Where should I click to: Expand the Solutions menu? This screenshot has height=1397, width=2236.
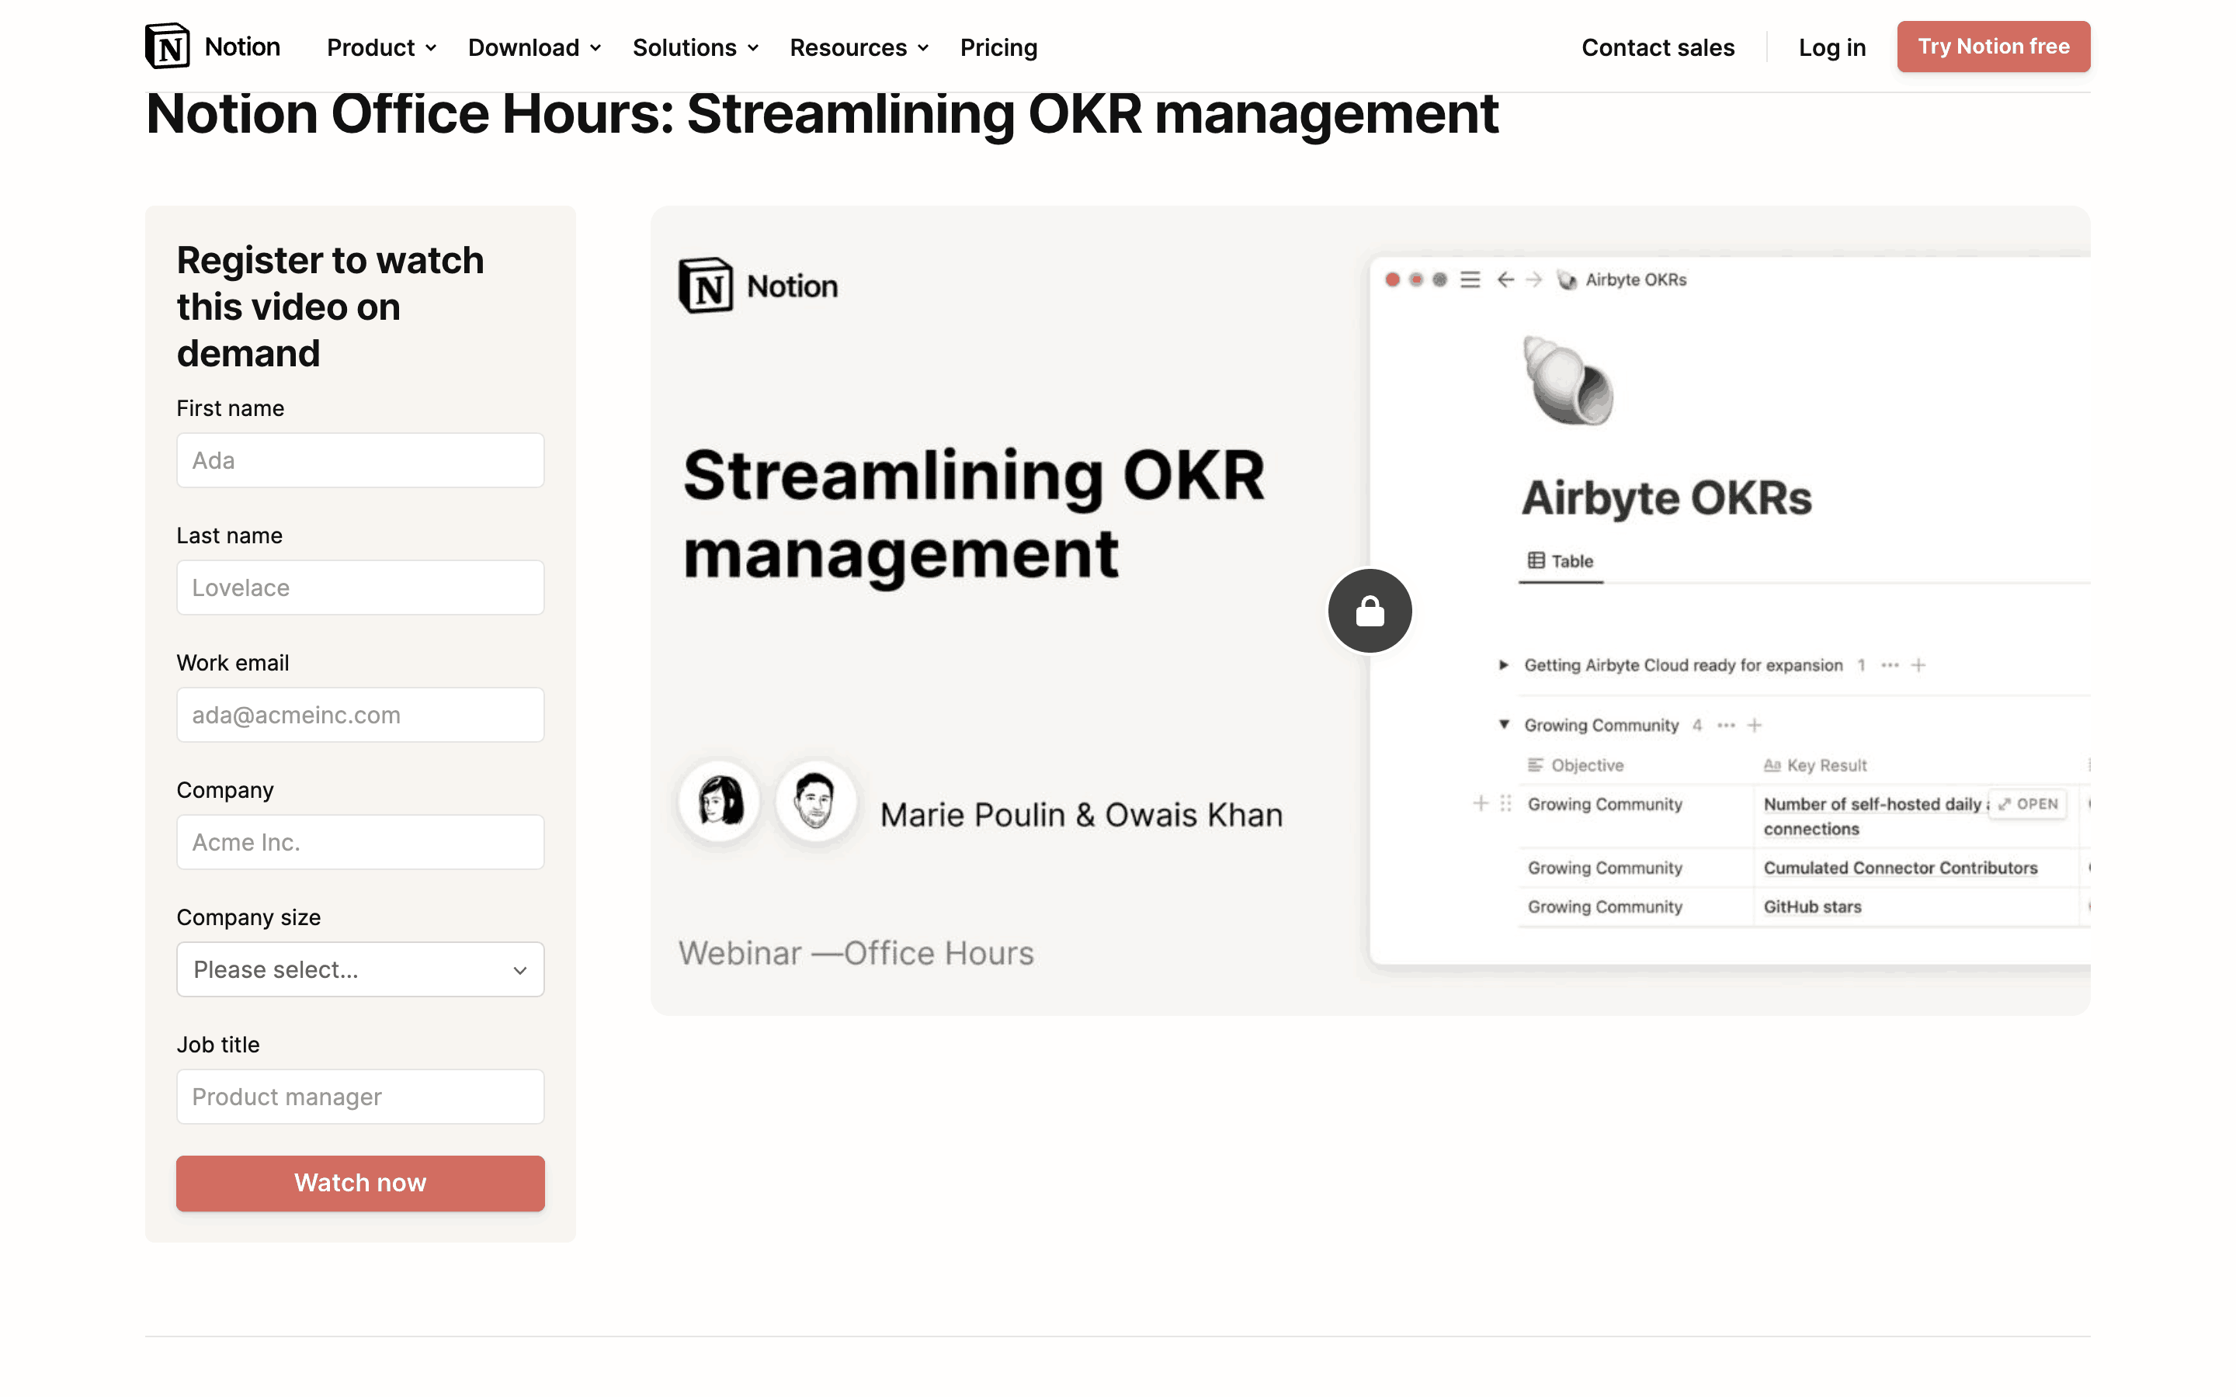click(695, 47)
